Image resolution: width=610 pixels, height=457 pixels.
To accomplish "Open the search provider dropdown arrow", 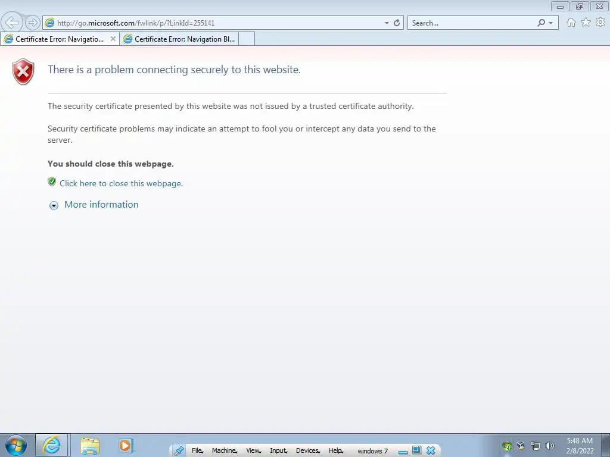I will coord(551,23).
